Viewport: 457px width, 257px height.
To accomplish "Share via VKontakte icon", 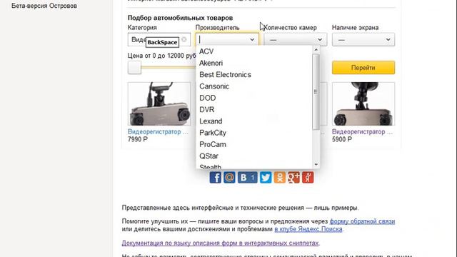I will [248, 177].
